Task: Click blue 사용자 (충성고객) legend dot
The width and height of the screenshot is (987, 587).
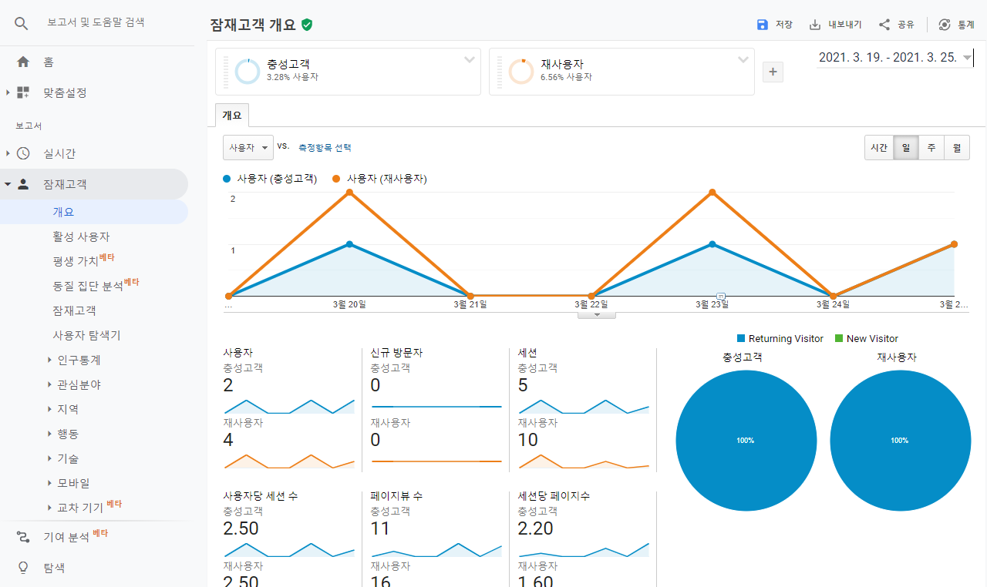Action: pos(227,179)
